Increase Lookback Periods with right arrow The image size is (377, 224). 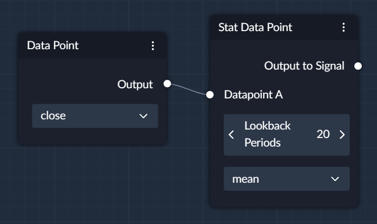[x=342, y=135]
